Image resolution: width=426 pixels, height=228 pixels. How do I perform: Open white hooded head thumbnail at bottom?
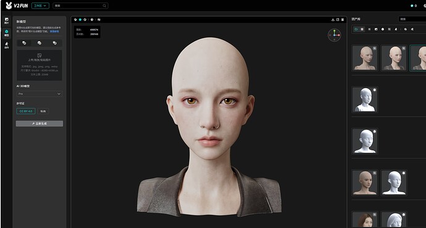(394, 219)
